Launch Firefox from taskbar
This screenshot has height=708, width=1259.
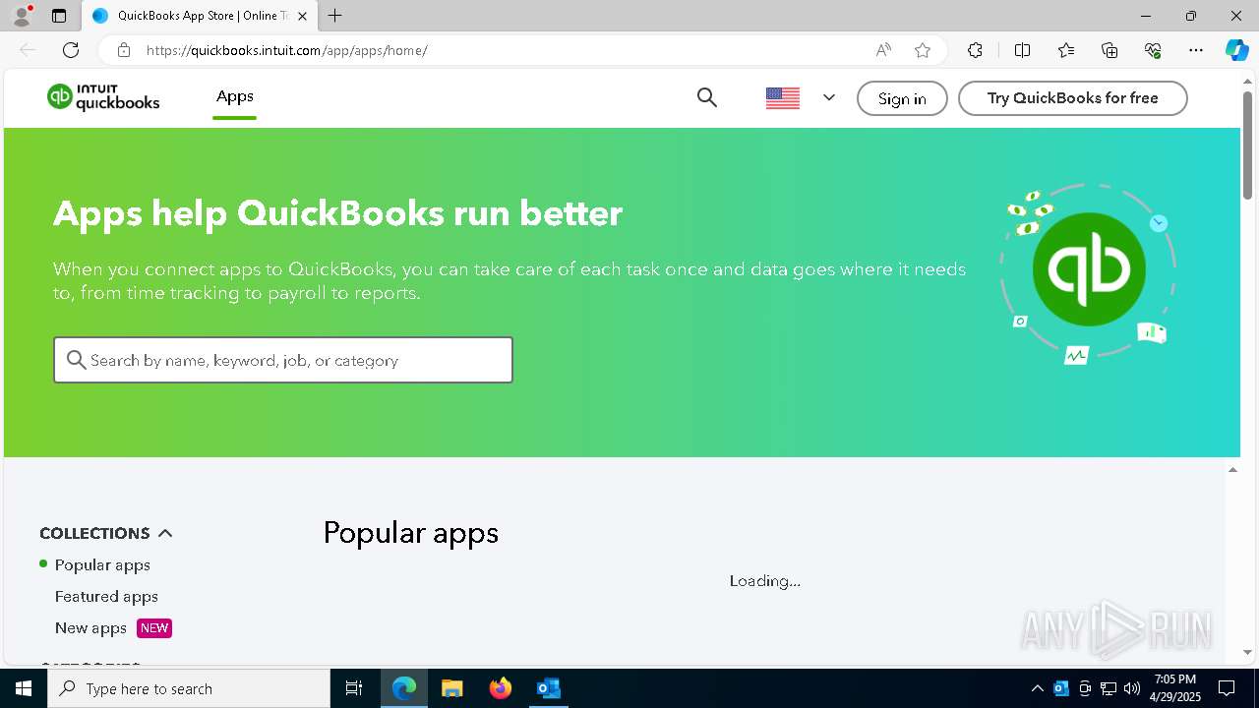[x=501, y=688]
